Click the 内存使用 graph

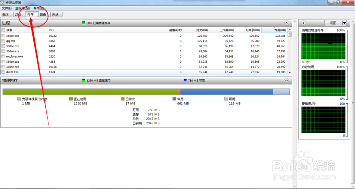click(x=323, y=83)
